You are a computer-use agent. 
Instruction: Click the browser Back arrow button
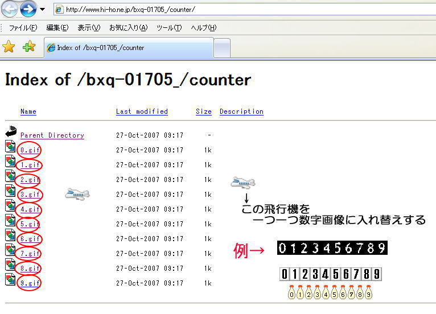click(10, 9)
